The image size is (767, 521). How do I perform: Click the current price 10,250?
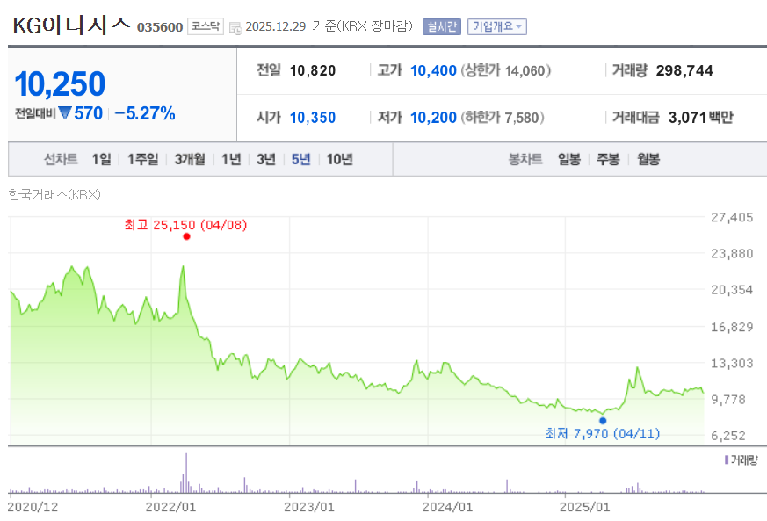[60, 84]
